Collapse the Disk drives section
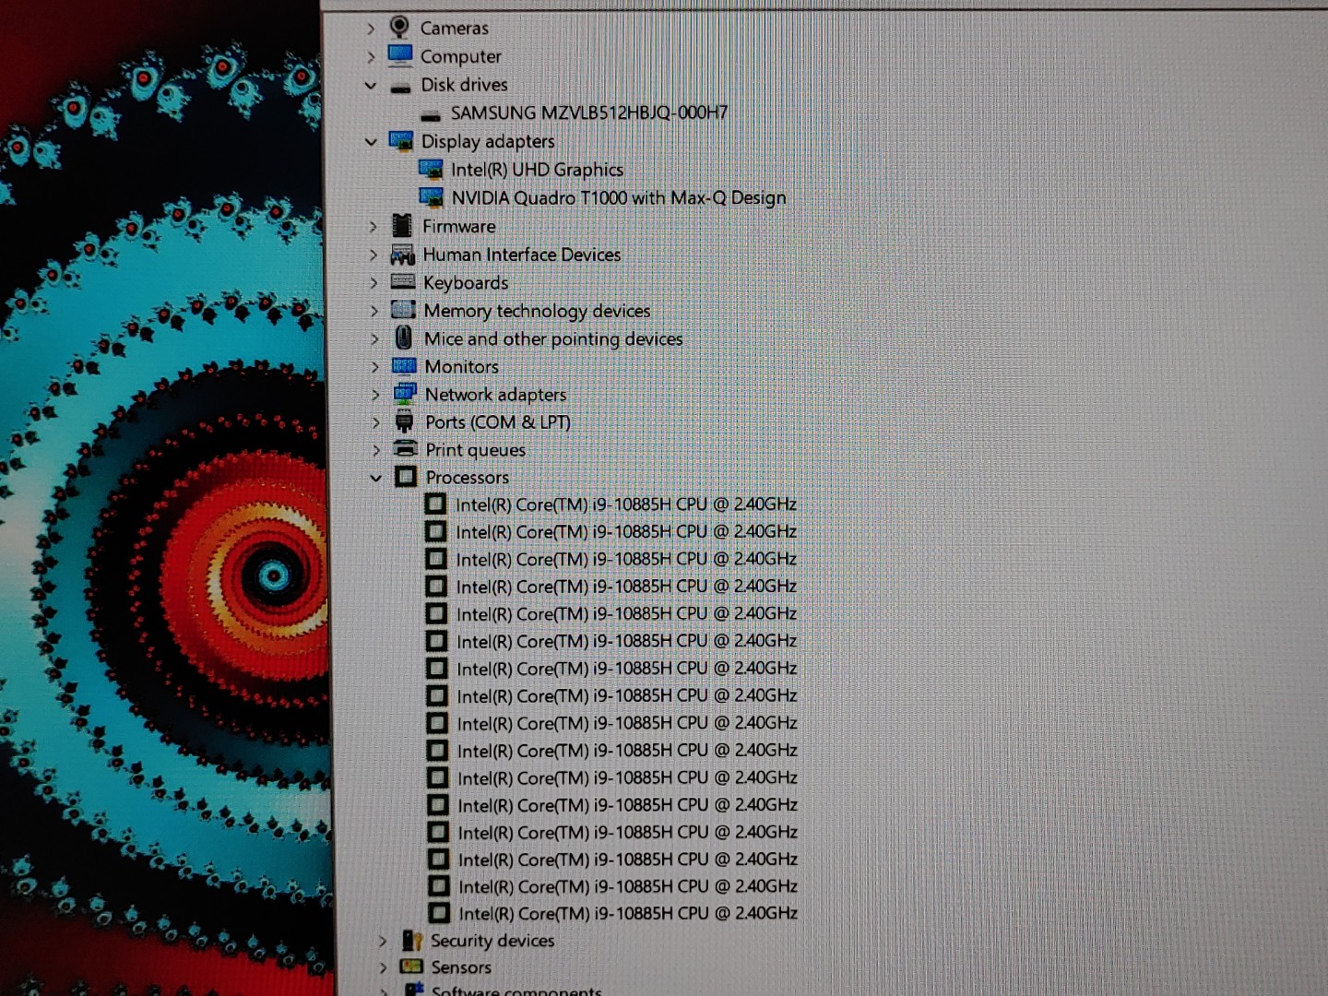The image size is (1328, 996). click(x=370, y=85)
